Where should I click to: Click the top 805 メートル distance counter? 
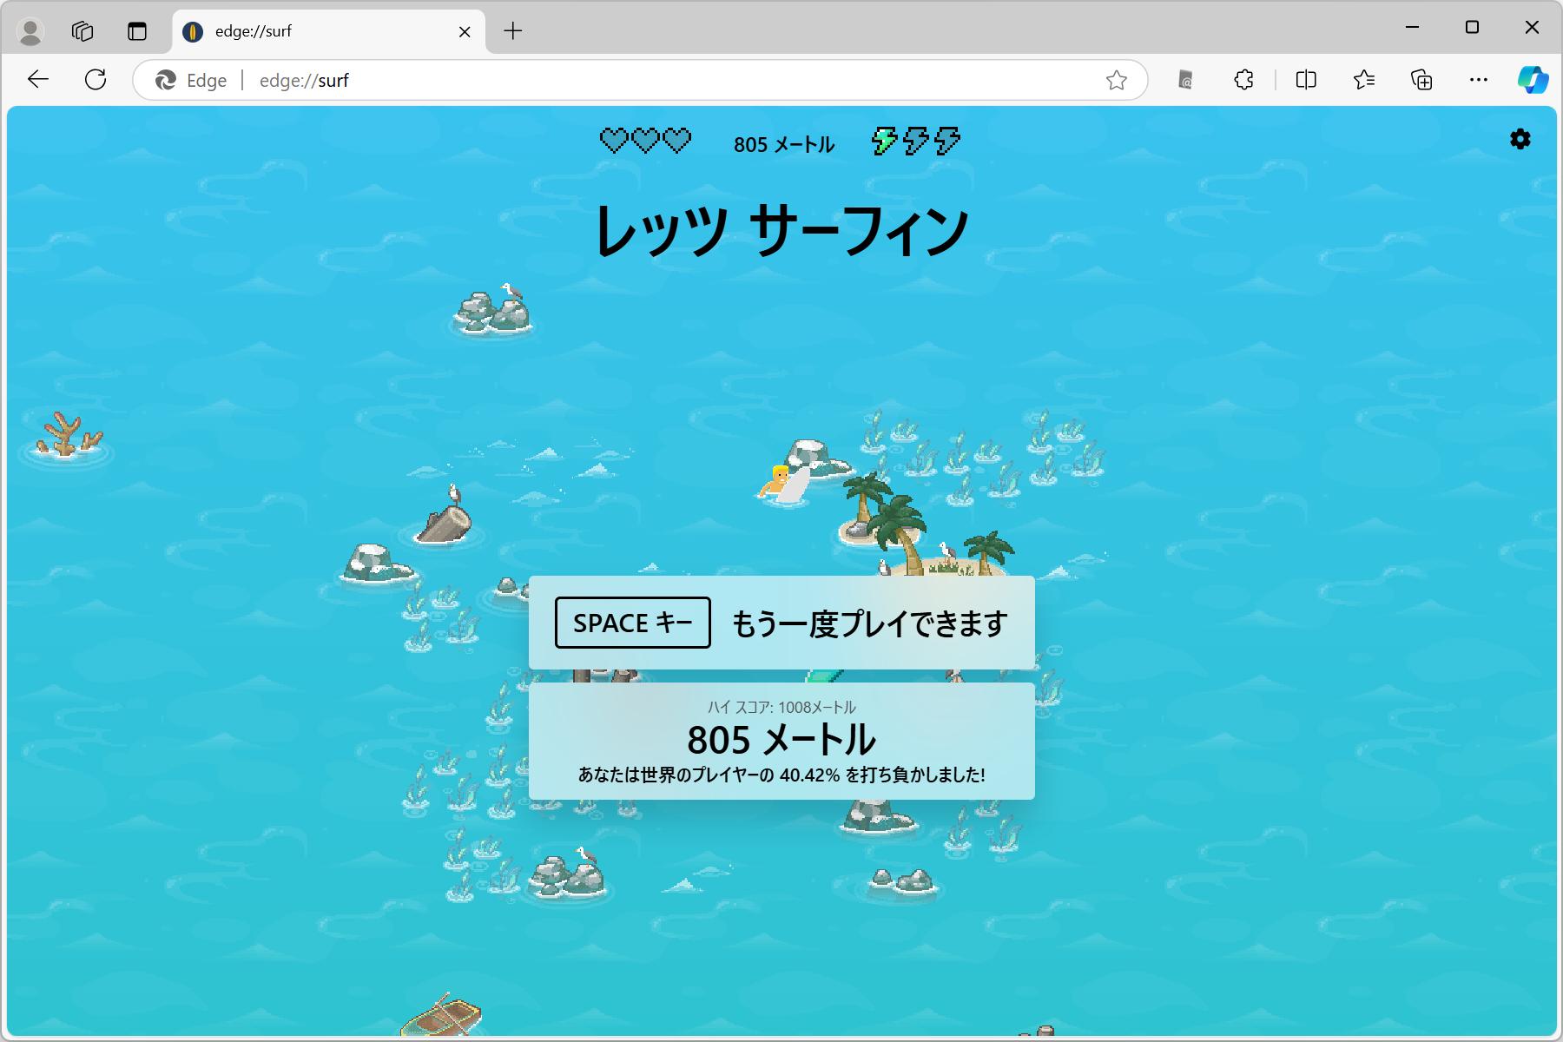tap(783, 144)
